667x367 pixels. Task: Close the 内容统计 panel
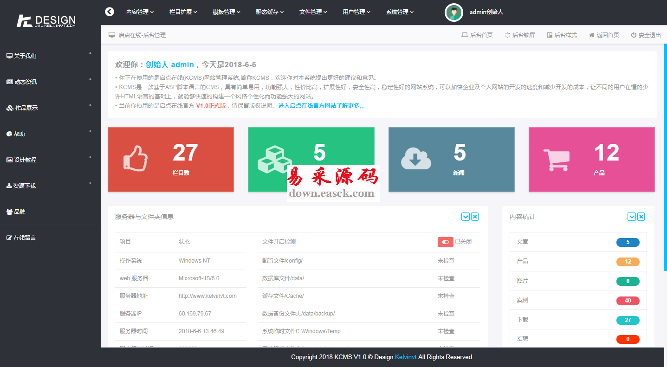(x=641, y=217)
